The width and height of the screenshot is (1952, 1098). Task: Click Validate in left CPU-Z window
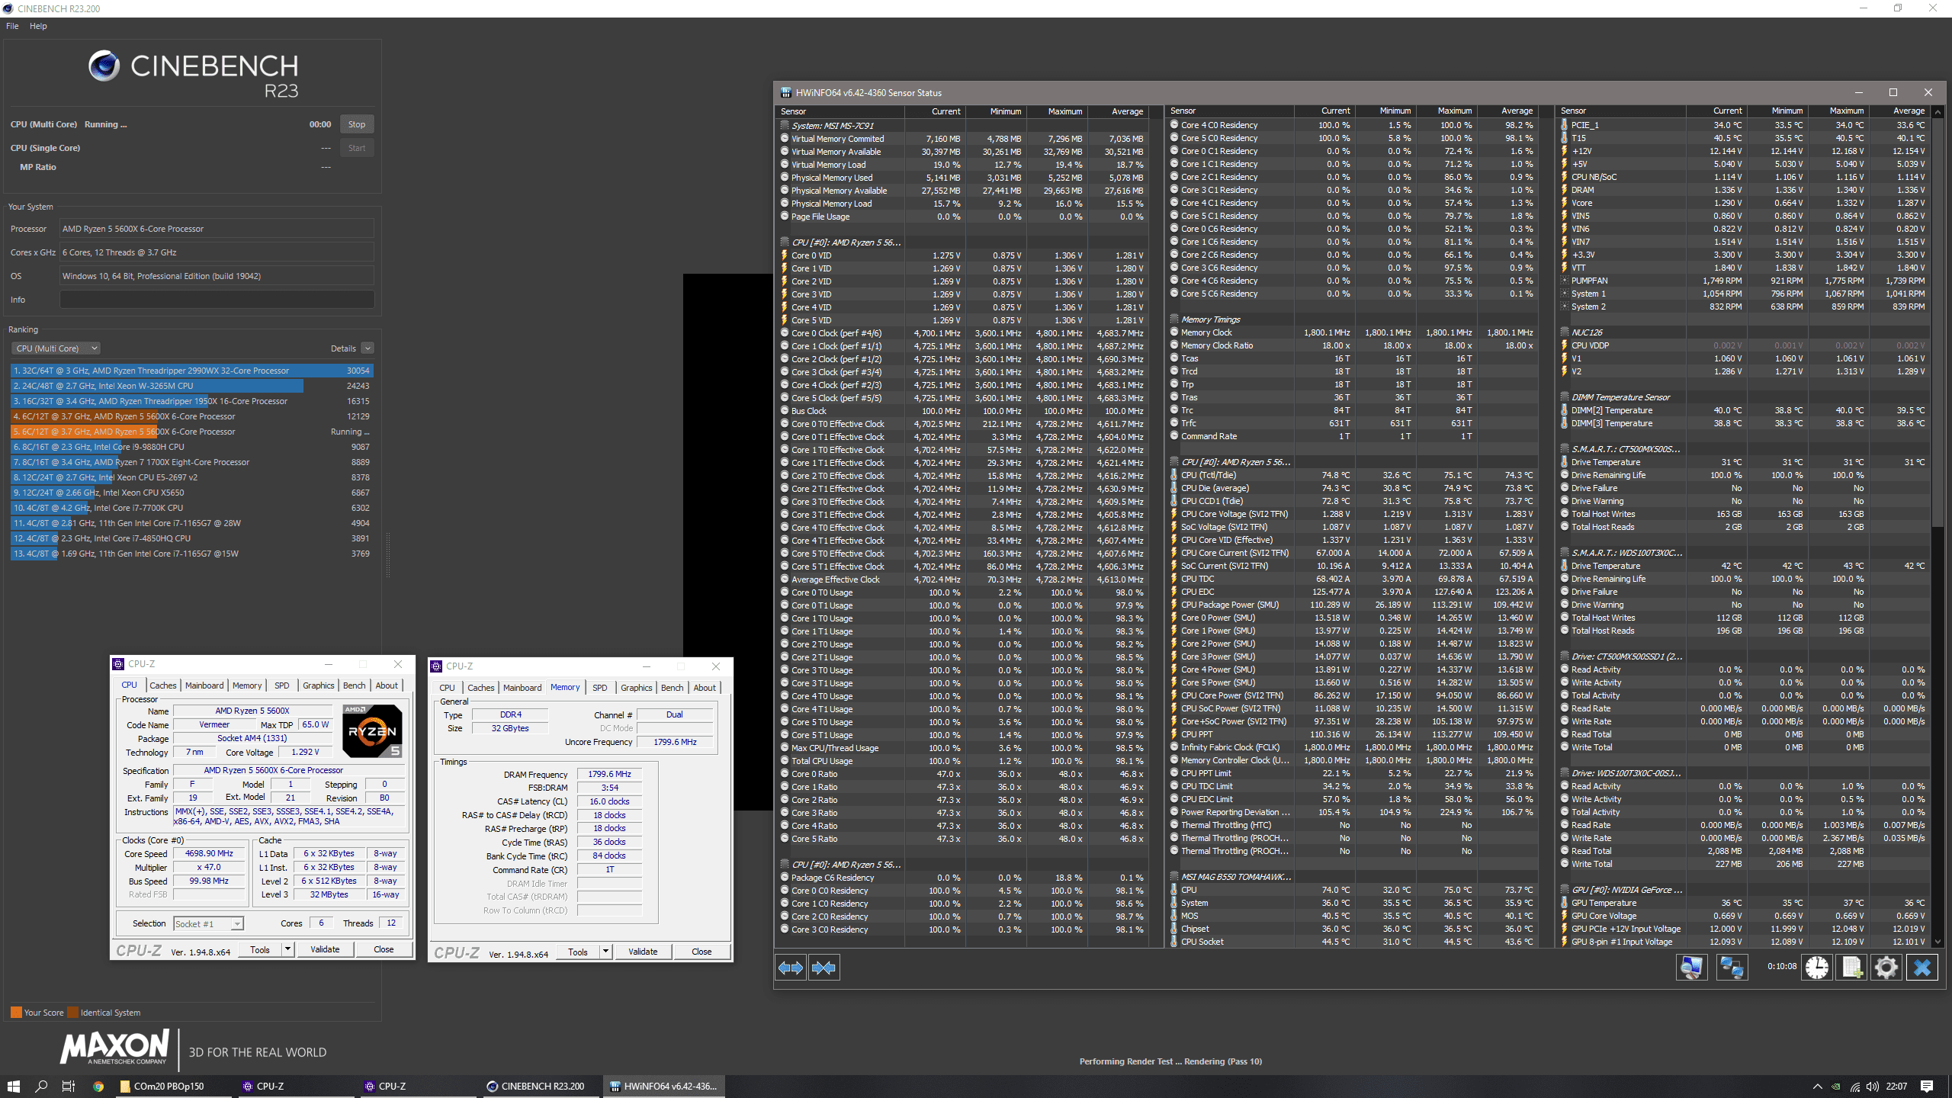tap(325, 949)
